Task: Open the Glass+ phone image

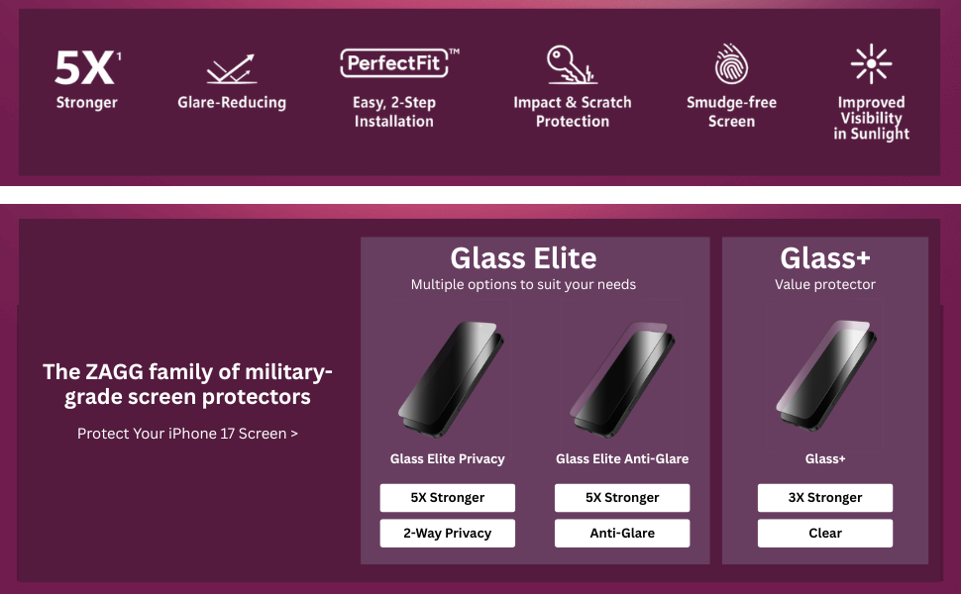Action: 826,375
